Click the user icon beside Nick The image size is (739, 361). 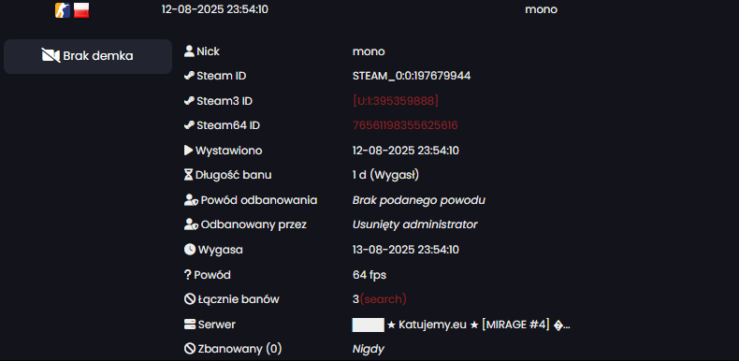pyautogui.click(x=189, y=51)
